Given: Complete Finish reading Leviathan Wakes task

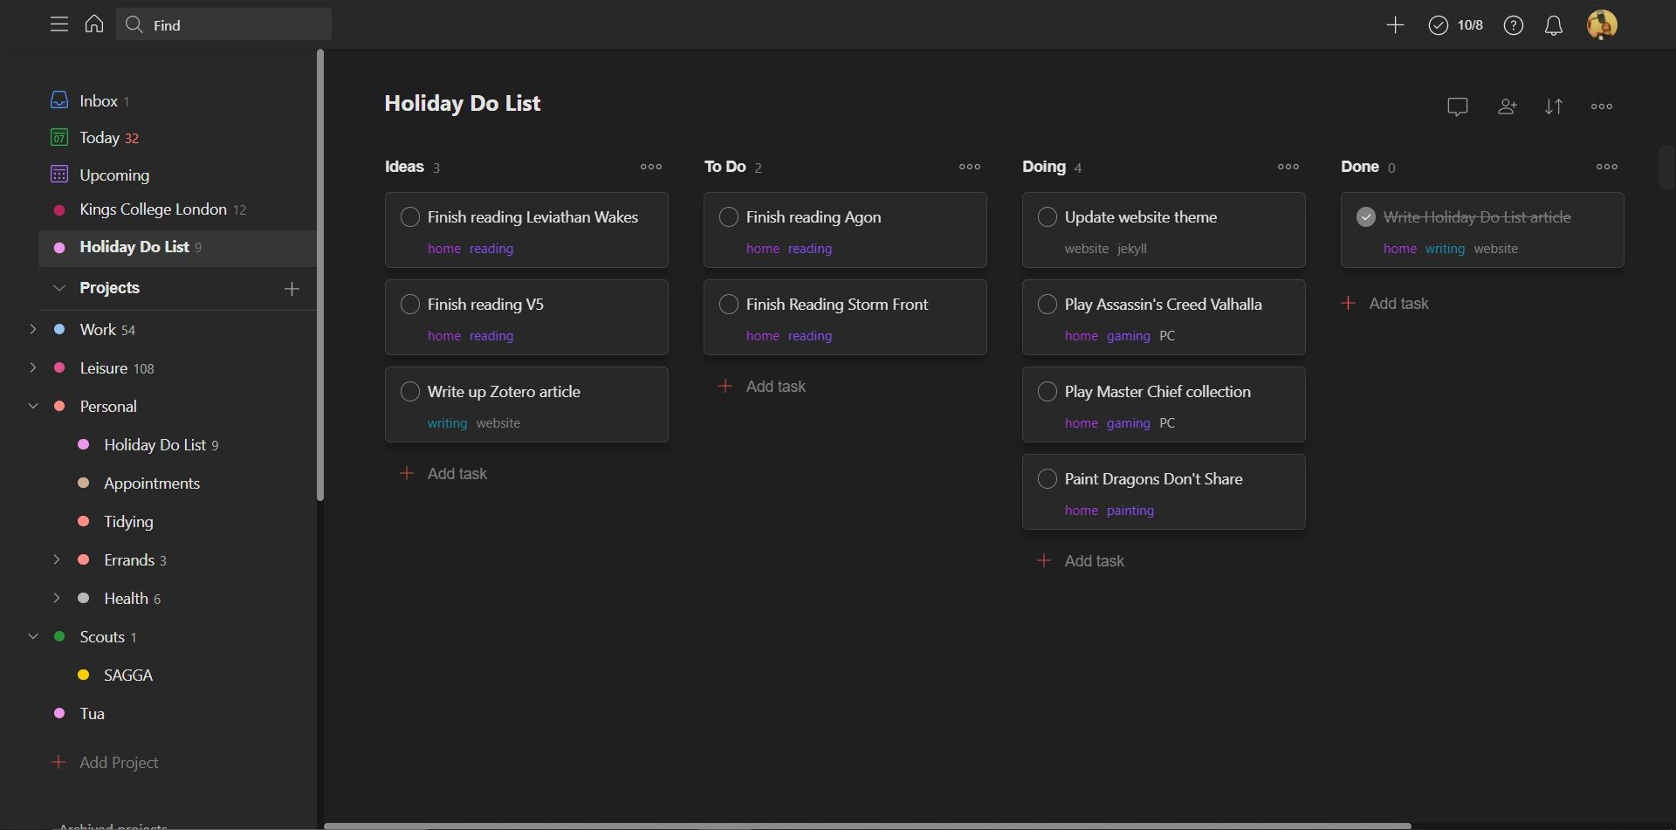Looking at the screenshot, I should click(410, 217).
